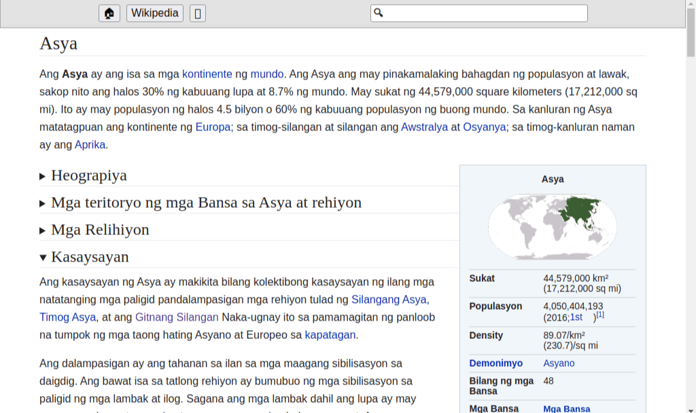Visit the Gitnang Silangan link

click(x=177, y=317)
